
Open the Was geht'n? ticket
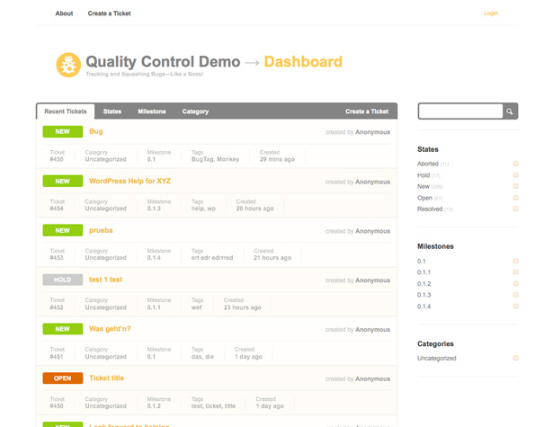point(110,329)
